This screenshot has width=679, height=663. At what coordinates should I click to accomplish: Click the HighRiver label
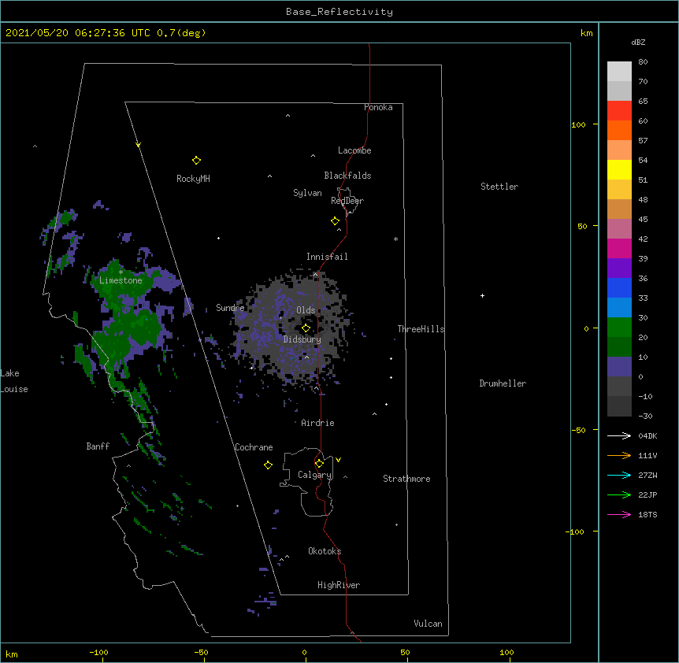tap(339, 585)
